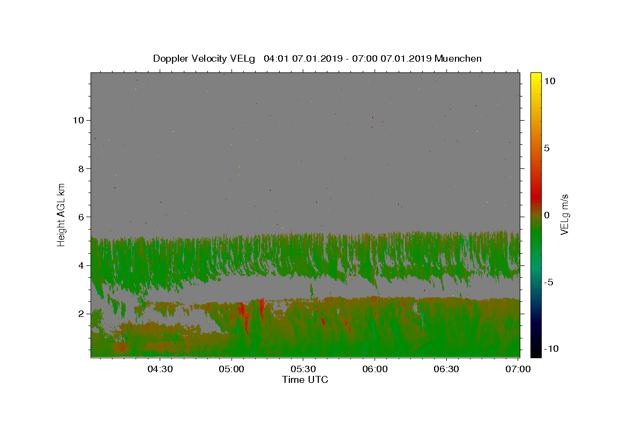
Task: Select the '05:30' time axis label
Action: tap(303, 369)
